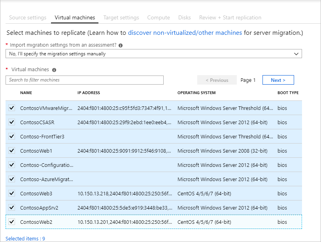
Task: Open the Disks tab
Action: pos(185,18)
